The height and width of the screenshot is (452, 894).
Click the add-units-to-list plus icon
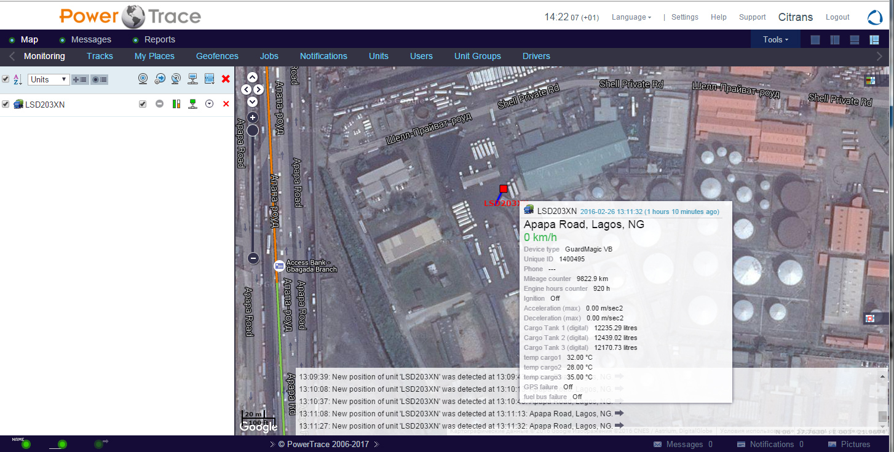pos(79,79)
